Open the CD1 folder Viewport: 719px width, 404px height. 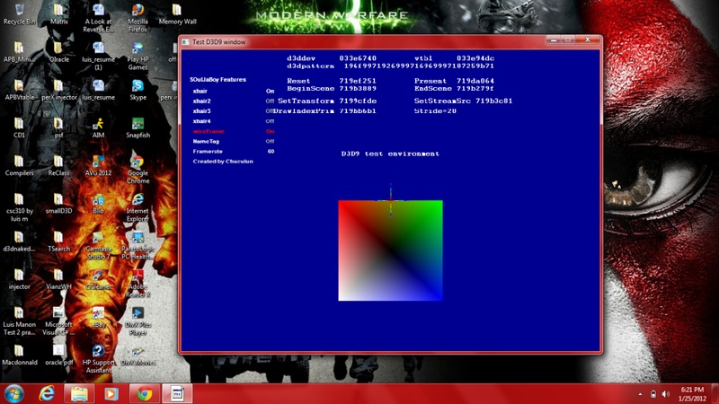(19, 128)
